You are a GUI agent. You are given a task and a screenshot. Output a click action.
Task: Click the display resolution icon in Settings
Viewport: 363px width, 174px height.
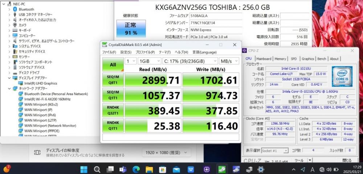point(37,152)
